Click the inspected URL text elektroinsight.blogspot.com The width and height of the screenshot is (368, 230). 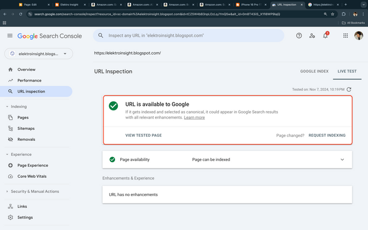pos(128,53)
